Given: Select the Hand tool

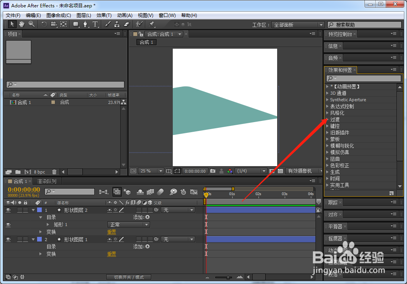Looking at the screenshot, I should [22, 24].
